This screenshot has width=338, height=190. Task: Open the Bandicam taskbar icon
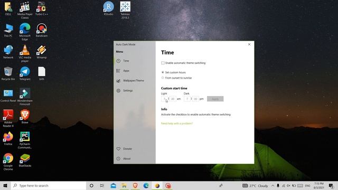coord(168,185)
